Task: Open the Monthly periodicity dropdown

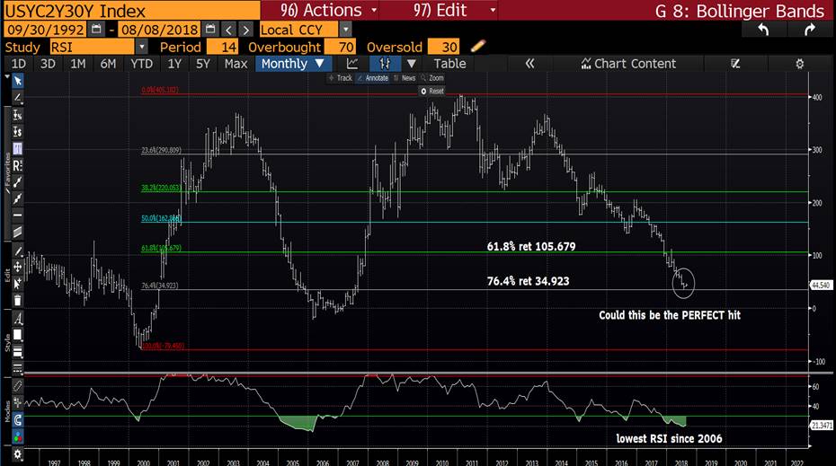Action: click(x=290, y=64)
